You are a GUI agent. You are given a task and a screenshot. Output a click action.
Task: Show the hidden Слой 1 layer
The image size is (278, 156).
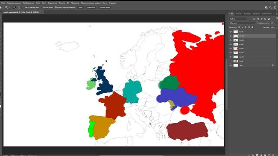231,61
